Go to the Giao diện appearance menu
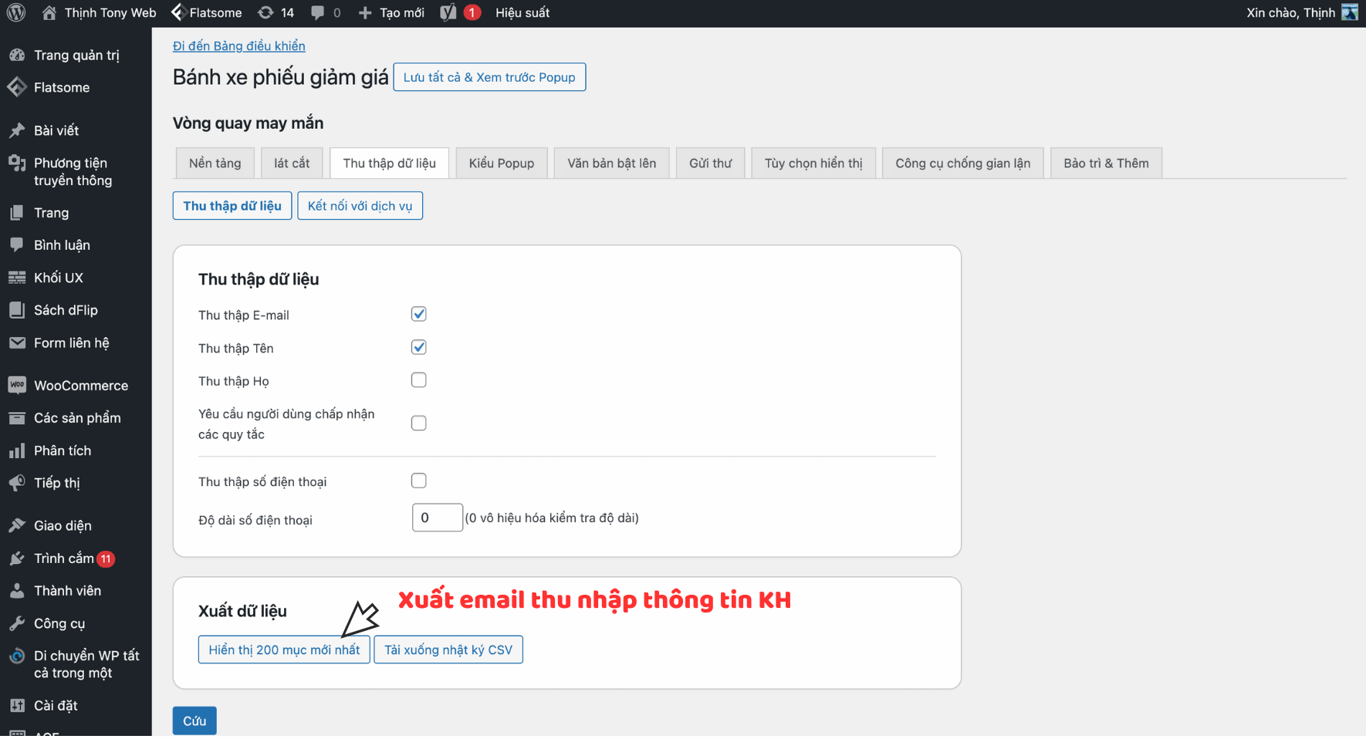Viewport: 1366px width, 739px height. [x=62, y=526]
